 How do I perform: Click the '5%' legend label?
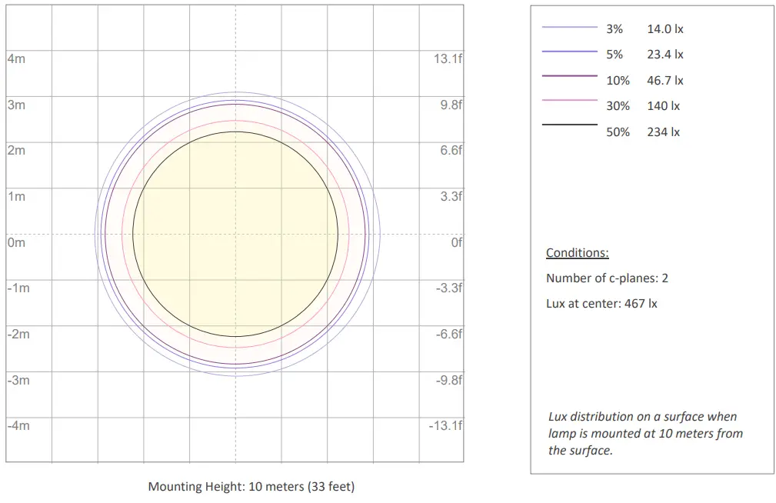point(614,55)
